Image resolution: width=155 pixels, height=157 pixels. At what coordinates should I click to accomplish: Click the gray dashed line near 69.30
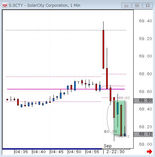66,30
